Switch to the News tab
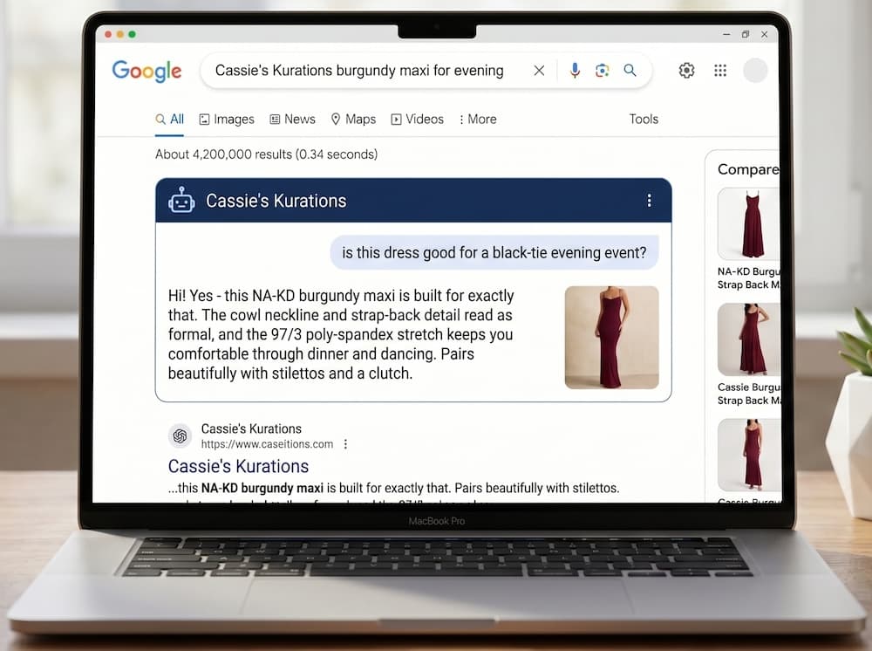The width and height of the screenshot is (872, 651). [292, 119]
